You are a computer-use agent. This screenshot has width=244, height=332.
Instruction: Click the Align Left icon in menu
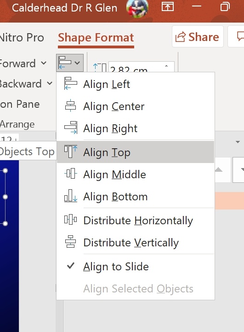71,83
